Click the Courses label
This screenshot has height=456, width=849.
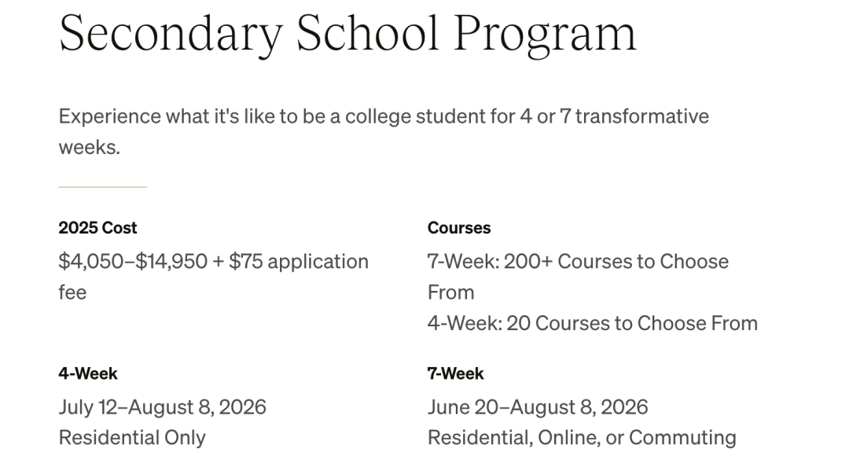pos(459,228)
